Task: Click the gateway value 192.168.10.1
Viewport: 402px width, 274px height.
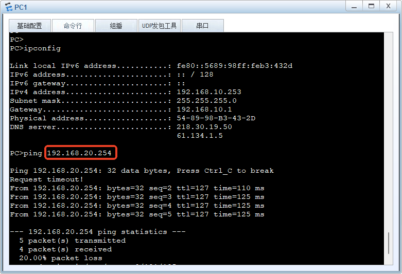Action: tap(204, 109)
